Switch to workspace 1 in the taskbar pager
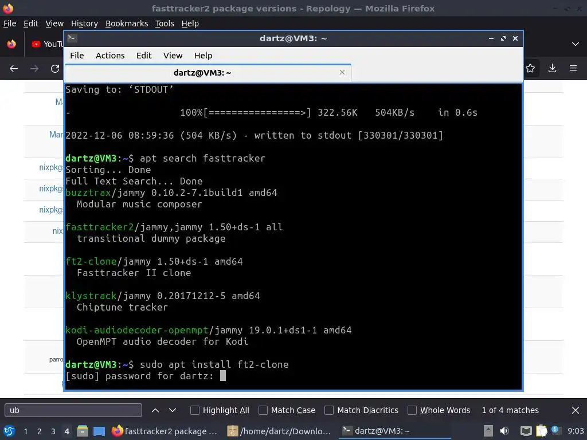Viewport: 587px width, 440px height. pos(25,431)
